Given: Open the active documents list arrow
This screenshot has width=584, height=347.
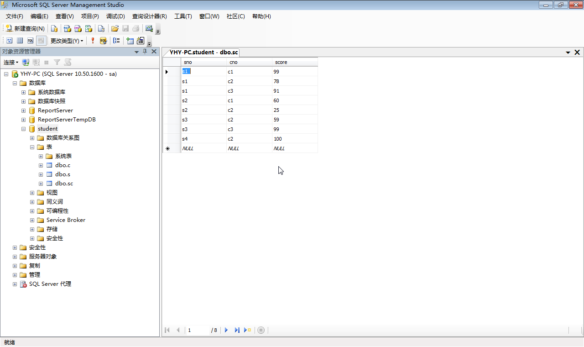Looking at the screenshot, I should click(568, 53).
